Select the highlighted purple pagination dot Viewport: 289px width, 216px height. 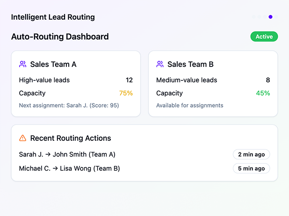point(270,17)
